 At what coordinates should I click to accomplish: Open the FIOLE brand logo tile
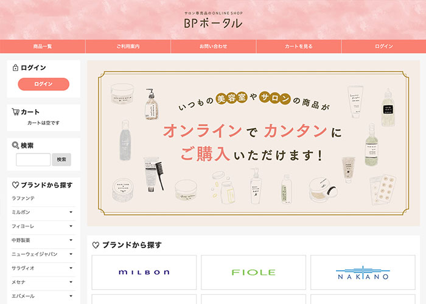[253, 272]
